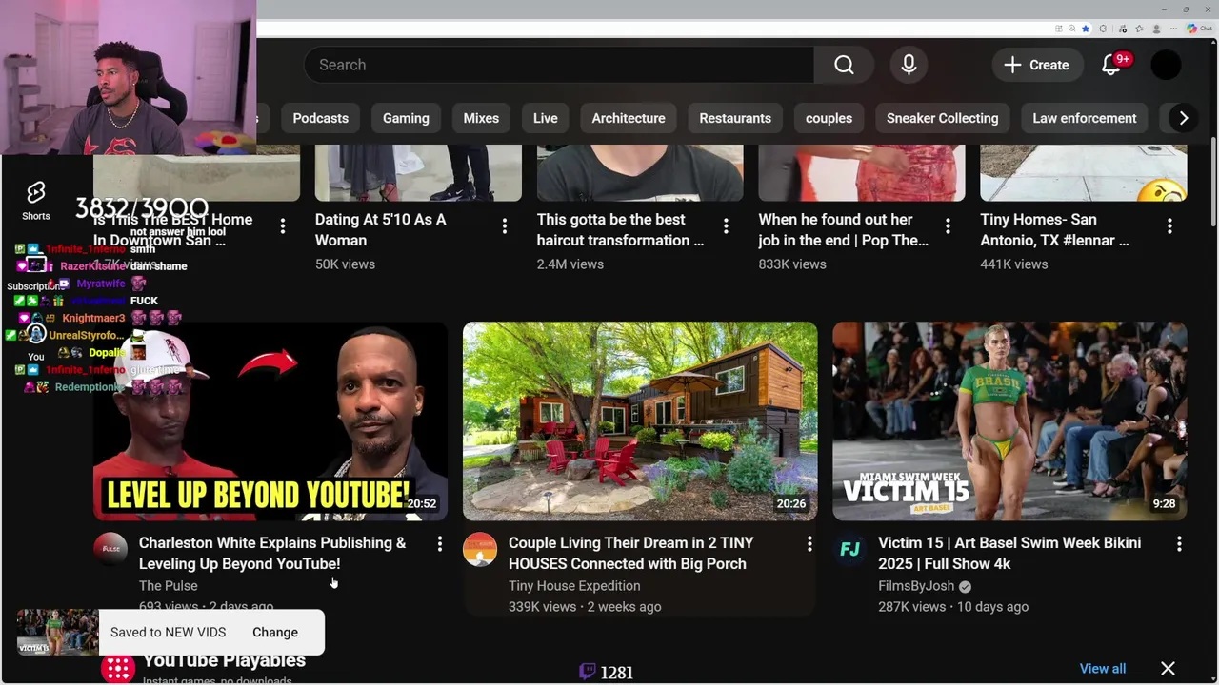
Task: Select the Architecture chip
Action: pos(629,118)
